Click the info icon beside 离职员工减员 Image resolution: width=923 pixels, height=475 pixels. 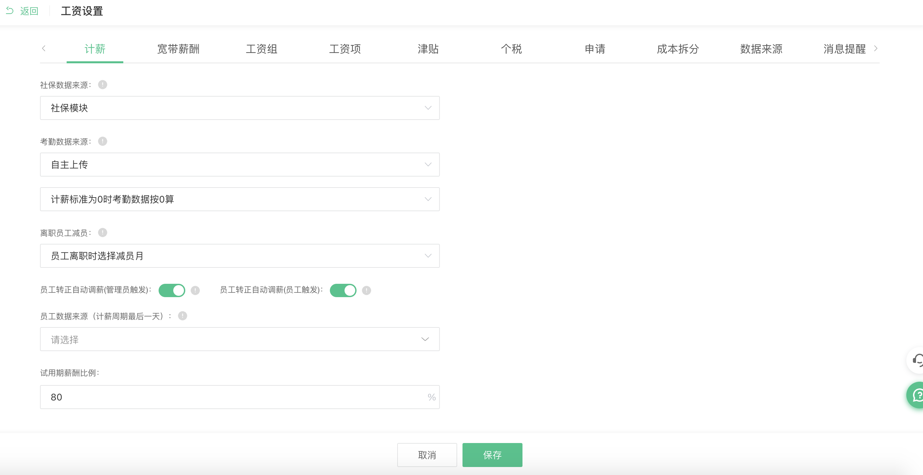point(103,233)
